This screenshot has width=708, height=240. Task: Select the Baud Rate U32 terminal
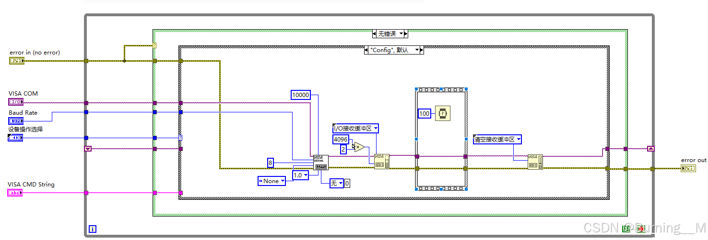click(16, 120)
